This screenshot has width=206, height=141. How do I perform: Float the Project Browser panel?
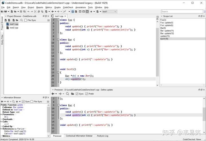point(46,16)
